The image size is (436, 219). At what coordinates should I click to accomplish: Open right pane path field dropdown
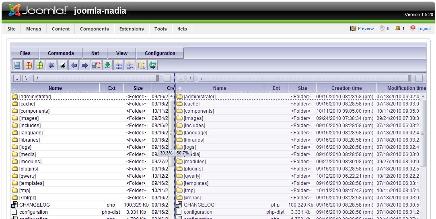pyautogui.click(x=409, y=79)
